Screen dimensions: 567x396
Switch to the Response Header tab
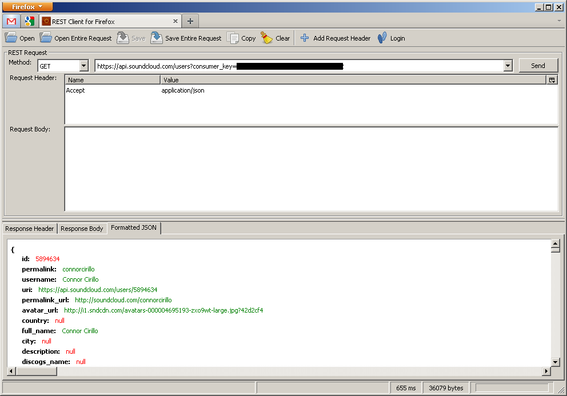29,229
